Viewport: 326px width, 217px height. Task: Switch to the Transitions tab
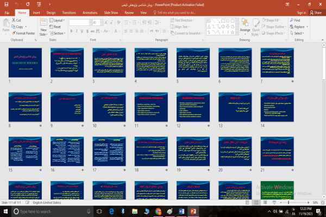[69, 11]
